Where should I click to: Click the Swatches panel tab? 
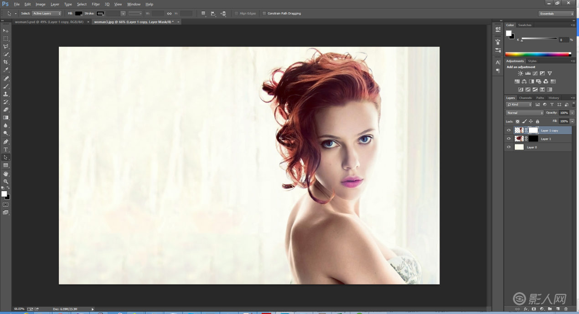525,25
